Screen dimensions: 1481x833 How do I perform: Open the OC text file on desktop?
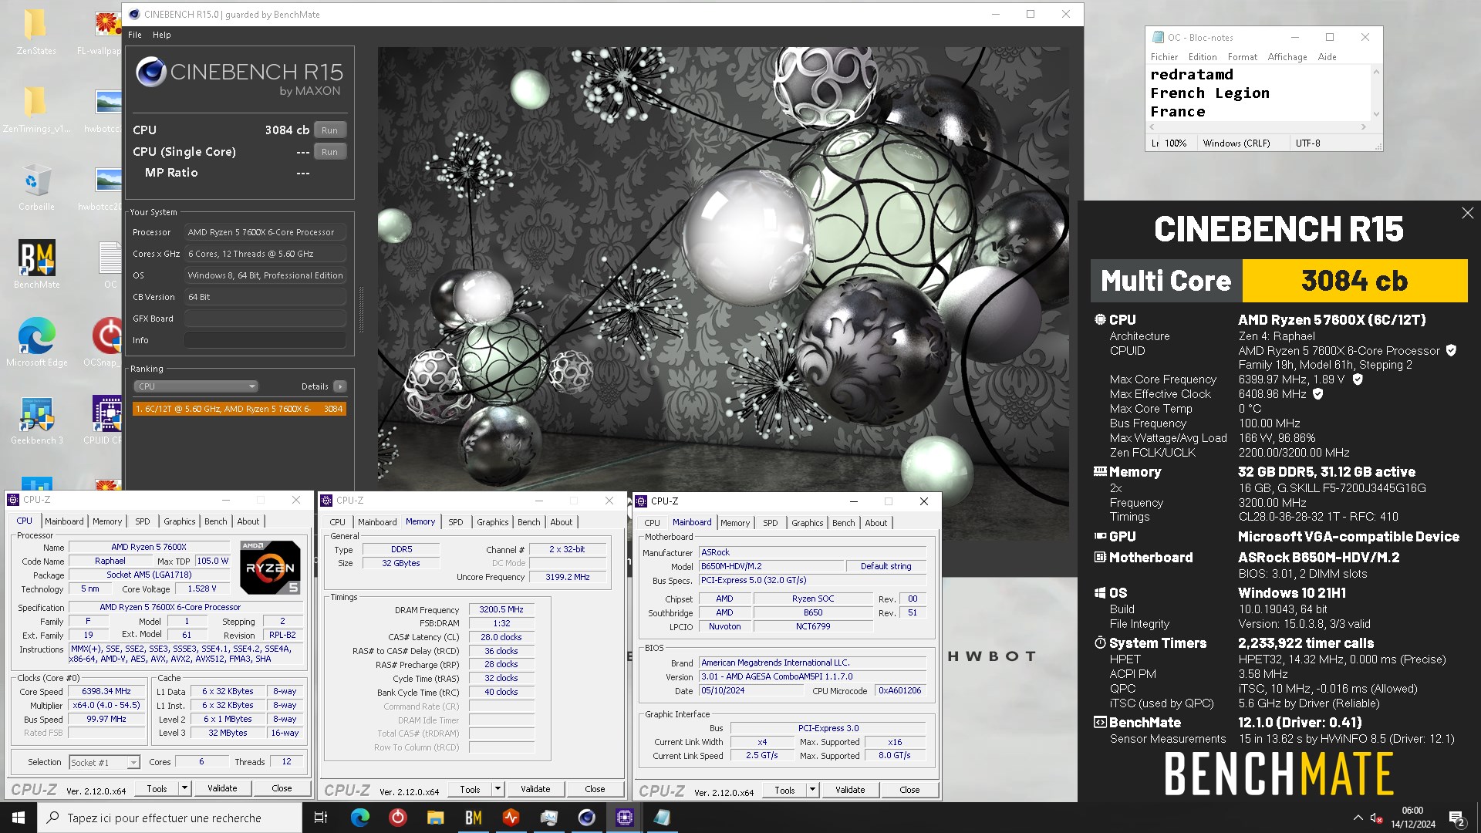(110, 265)
